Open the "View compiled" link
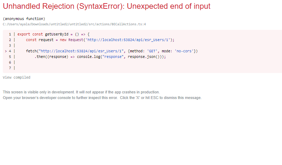282x165 pixels. [x=16, y=77]
